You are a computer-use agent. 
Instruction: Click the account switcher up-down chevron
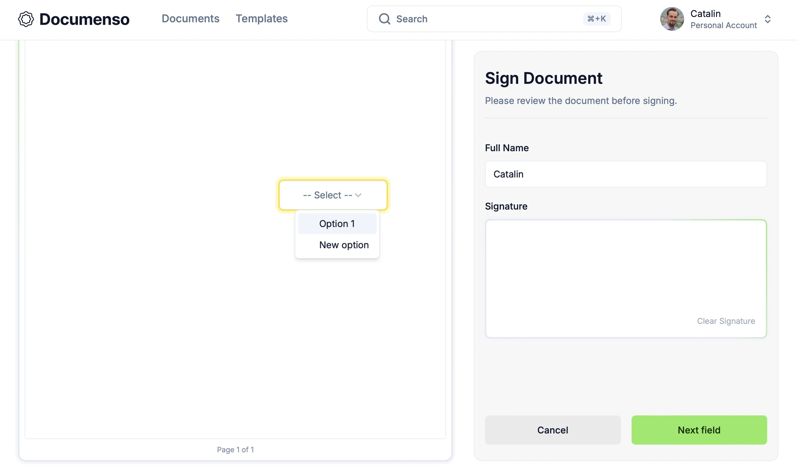pos(767,19)
